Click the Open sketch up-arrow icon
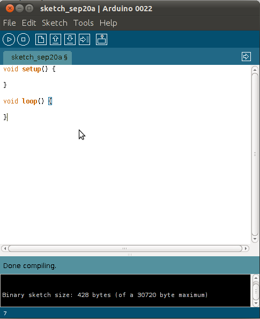Screen dimensions: 260x319 [x=56, y=39]
